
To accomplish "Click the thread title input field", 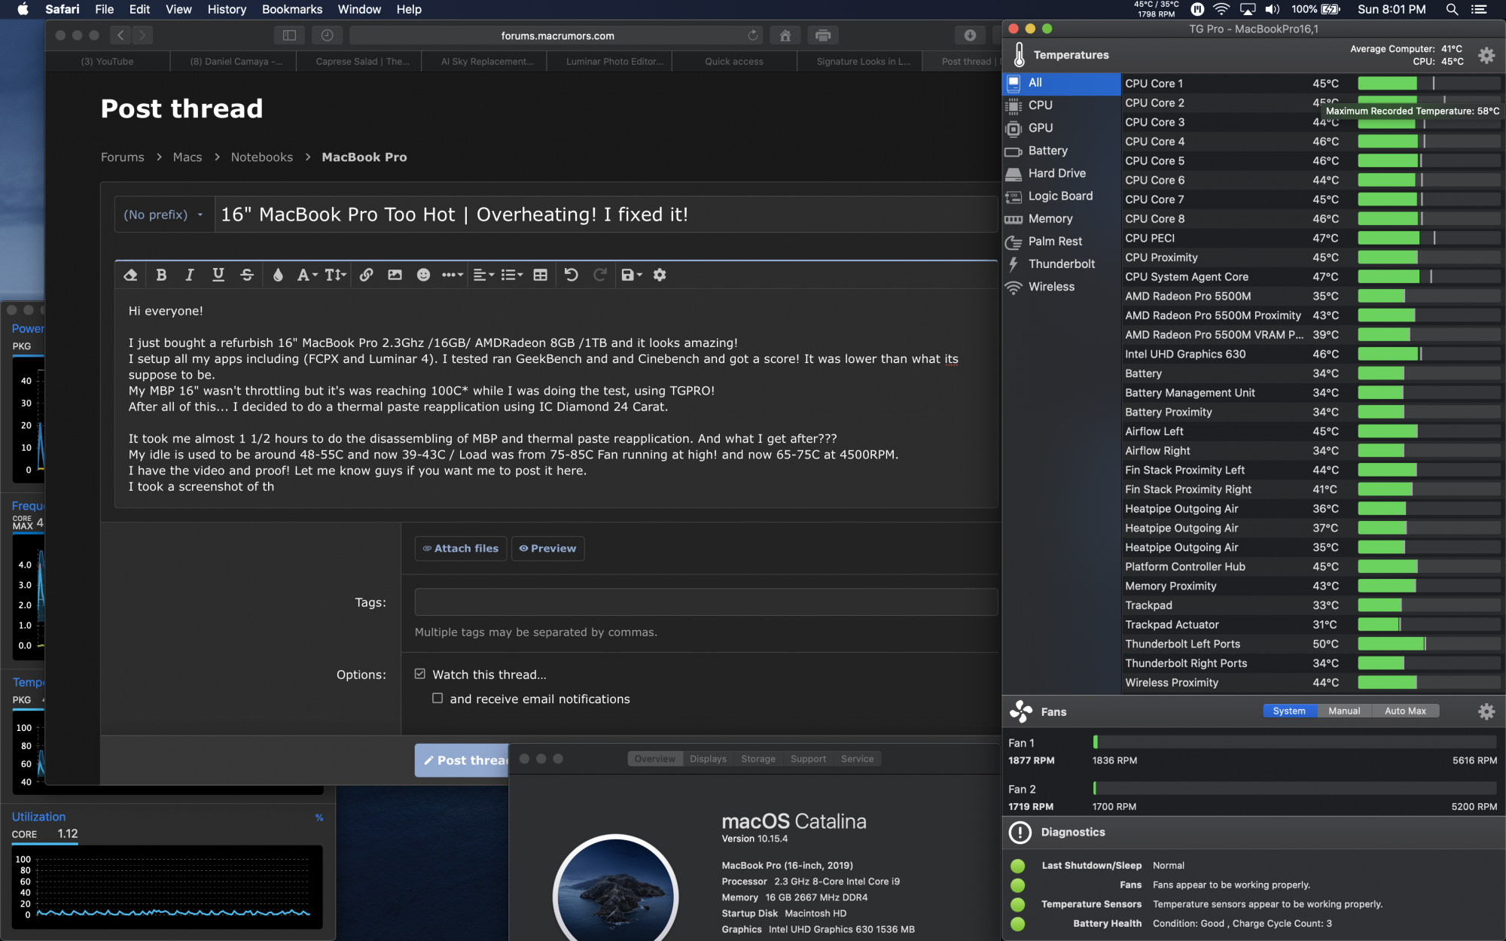I will [x=606, y=215].
